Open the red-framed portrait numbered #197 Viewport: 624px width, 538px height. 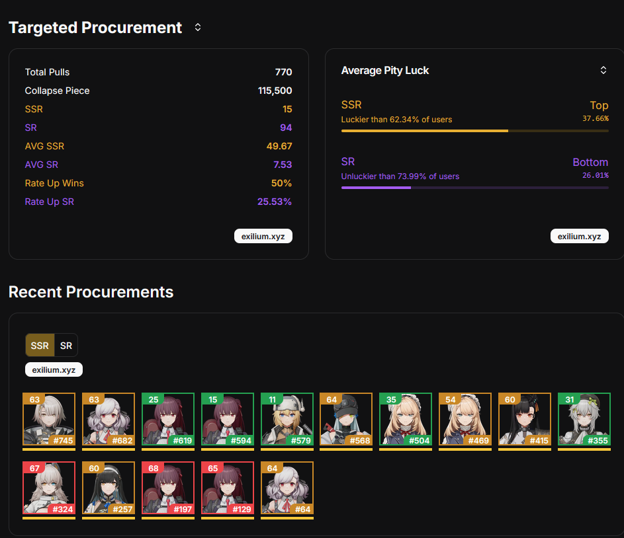click(x=168, y=488)
